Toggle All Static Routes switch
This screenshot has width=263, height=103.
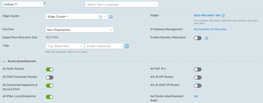[x=50, y=69]
